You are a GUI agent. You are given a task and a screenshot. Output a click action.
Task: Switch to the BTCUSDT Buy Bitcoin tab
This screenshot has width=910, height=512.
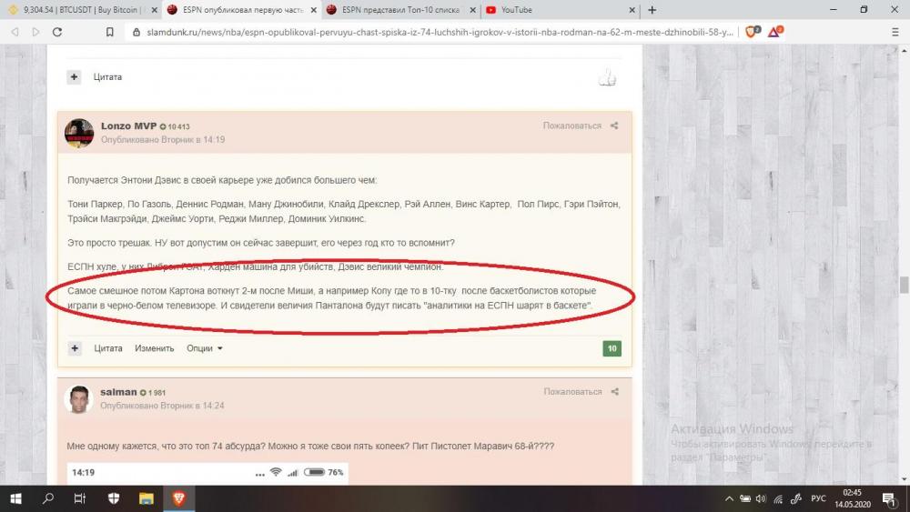(x=82, y=10)
